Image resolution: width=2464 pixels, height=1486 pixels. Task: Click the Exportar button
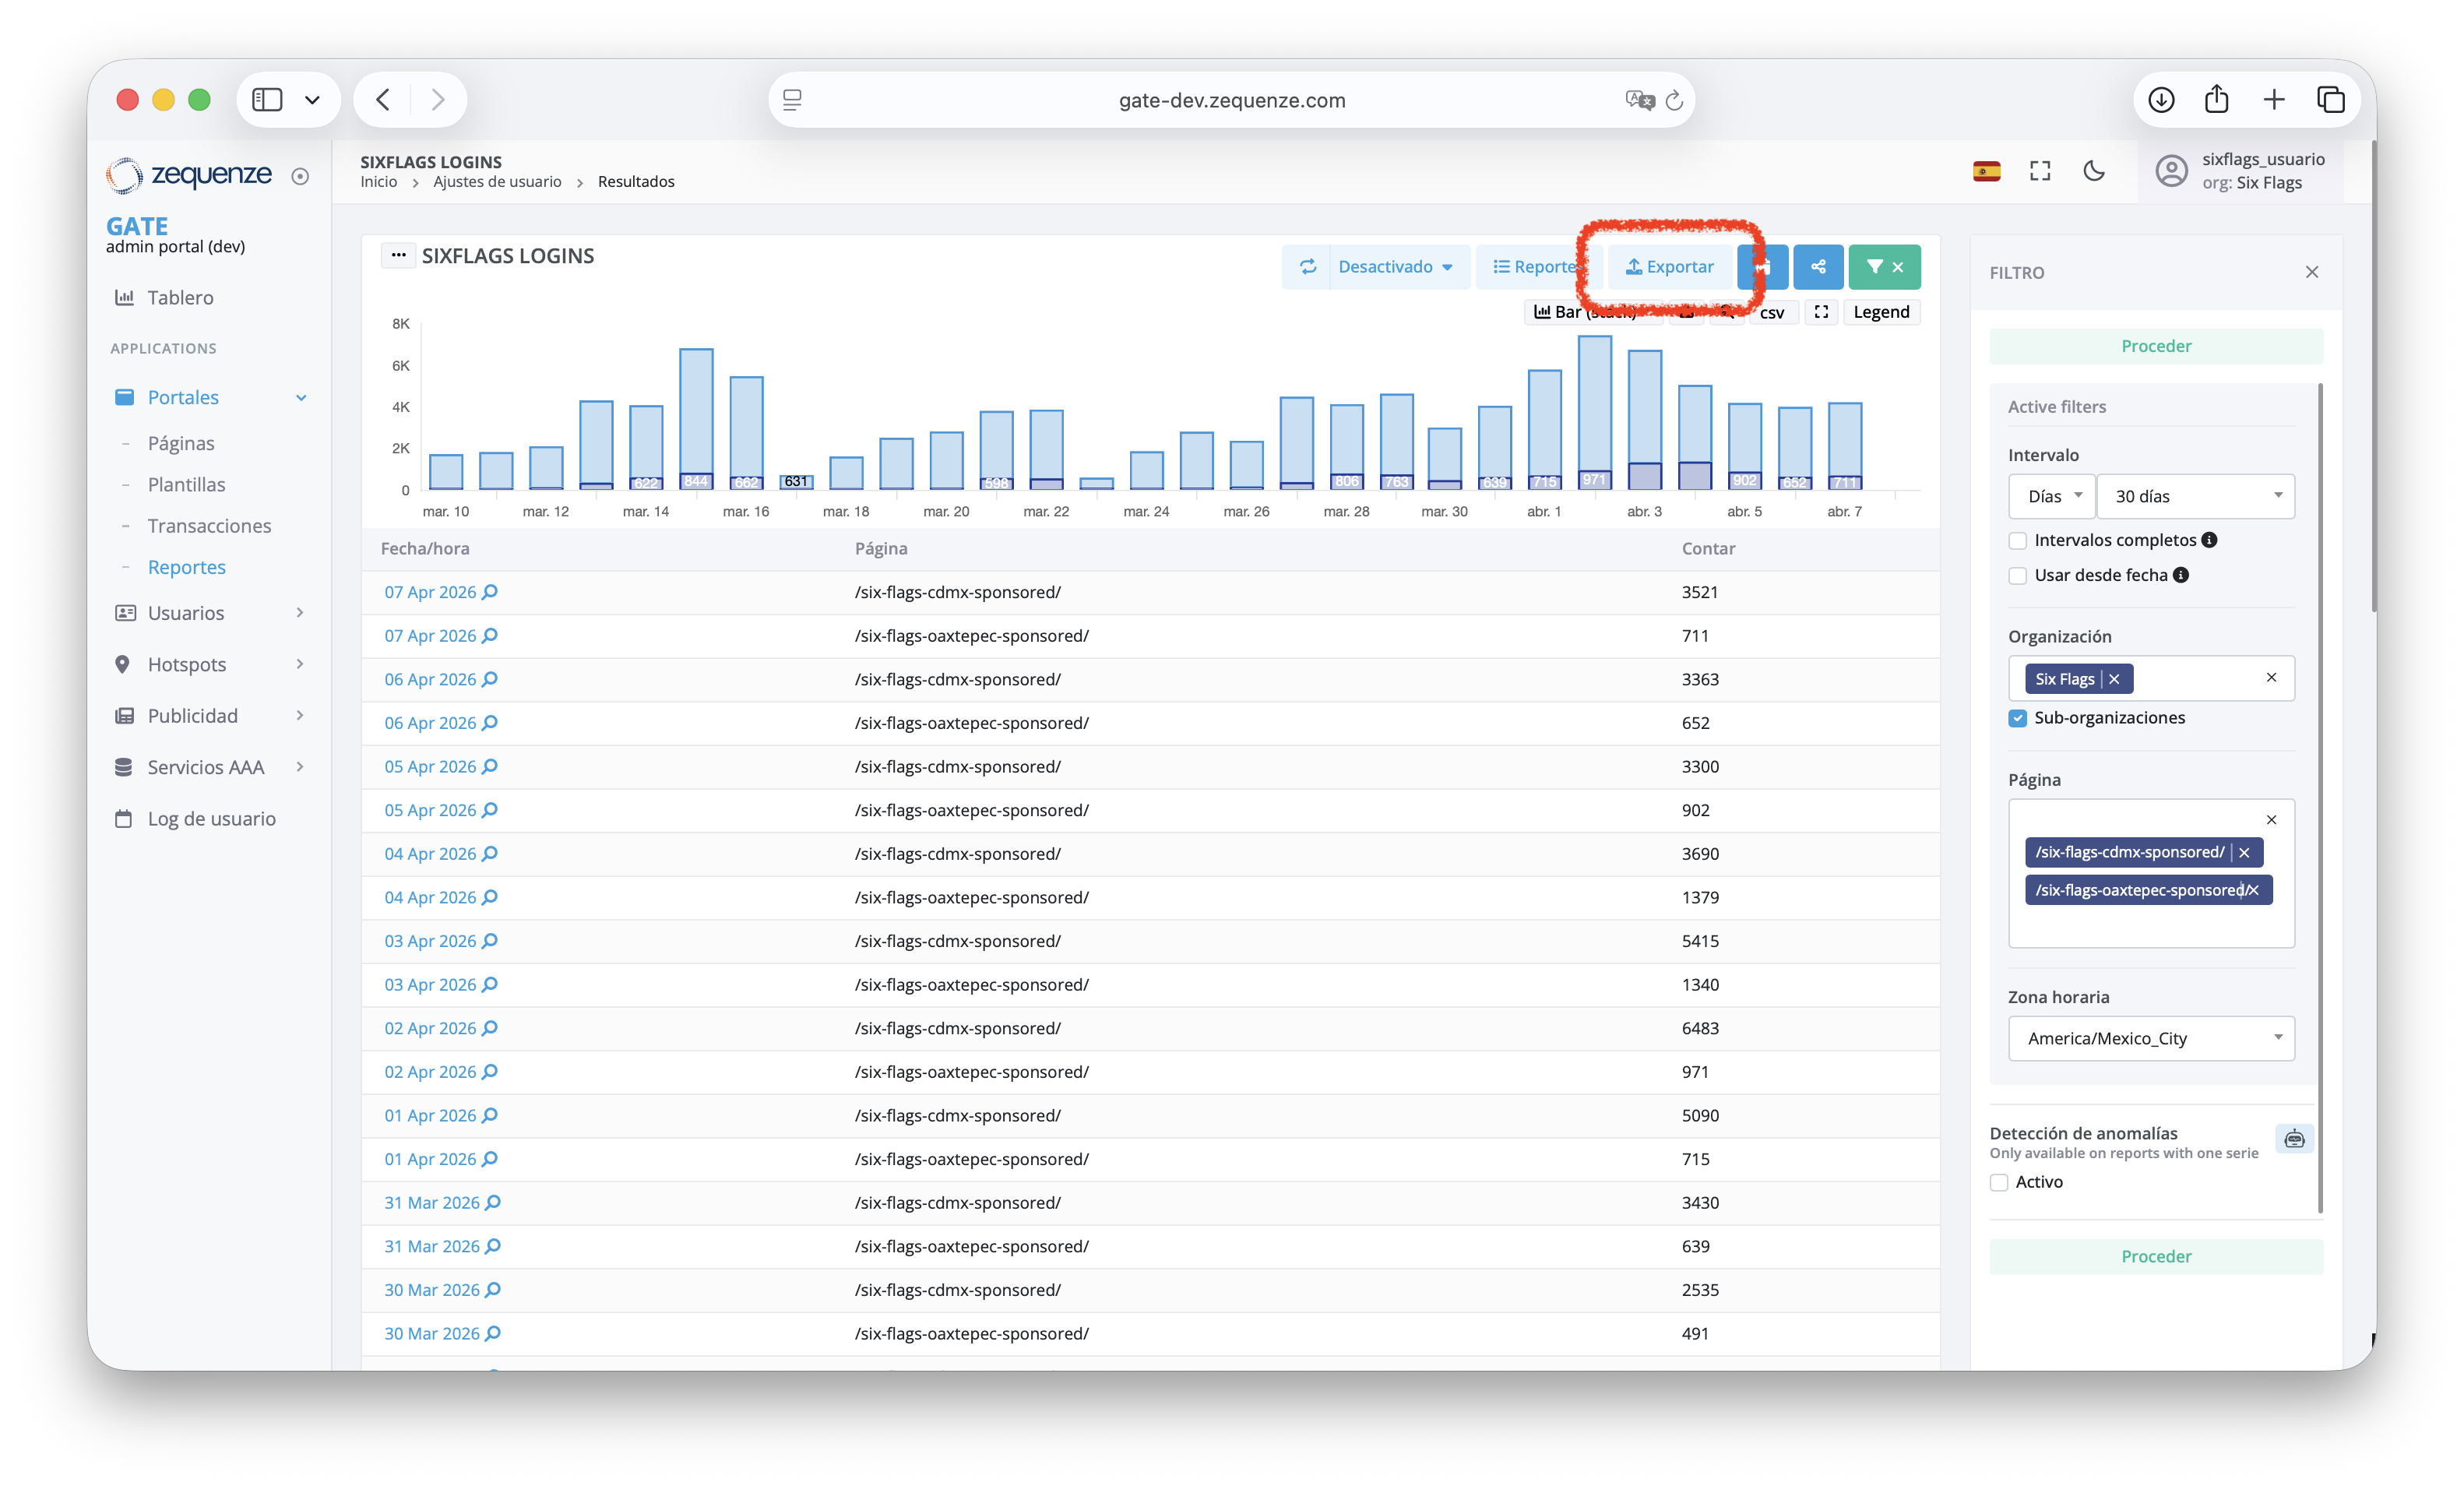(x=1669, y=267)
